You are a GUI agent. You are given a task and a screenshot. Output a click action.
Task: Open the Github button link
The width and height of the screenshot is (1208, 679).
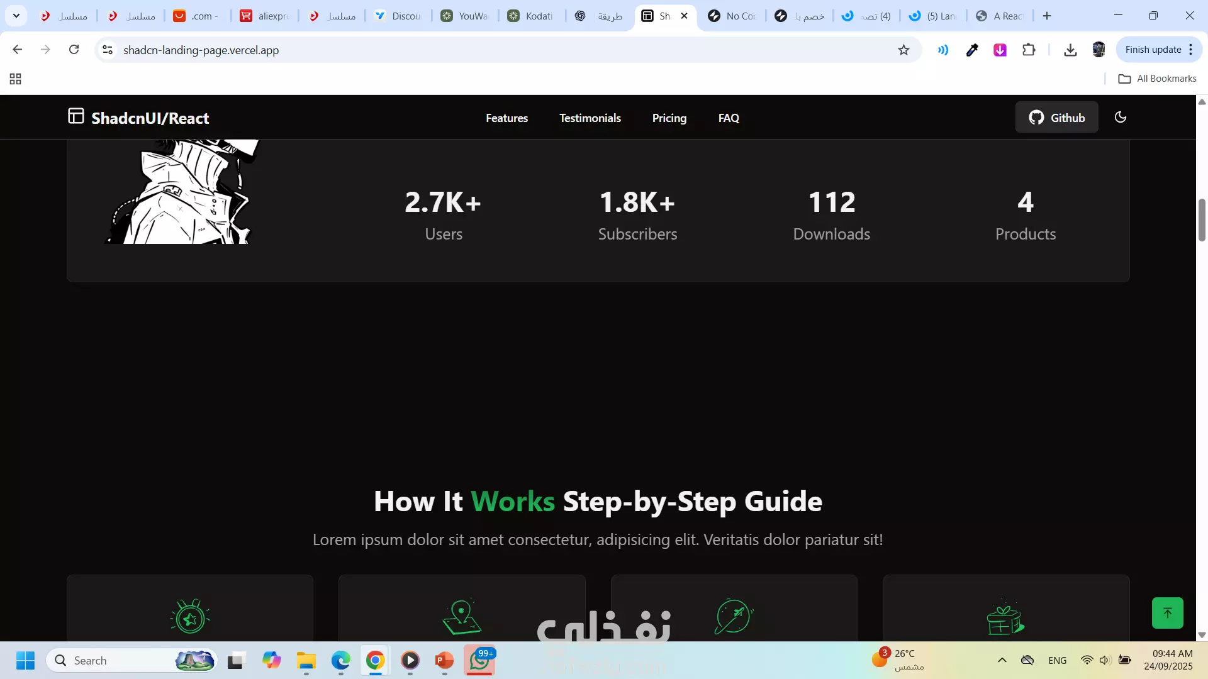coord(1056,118)
